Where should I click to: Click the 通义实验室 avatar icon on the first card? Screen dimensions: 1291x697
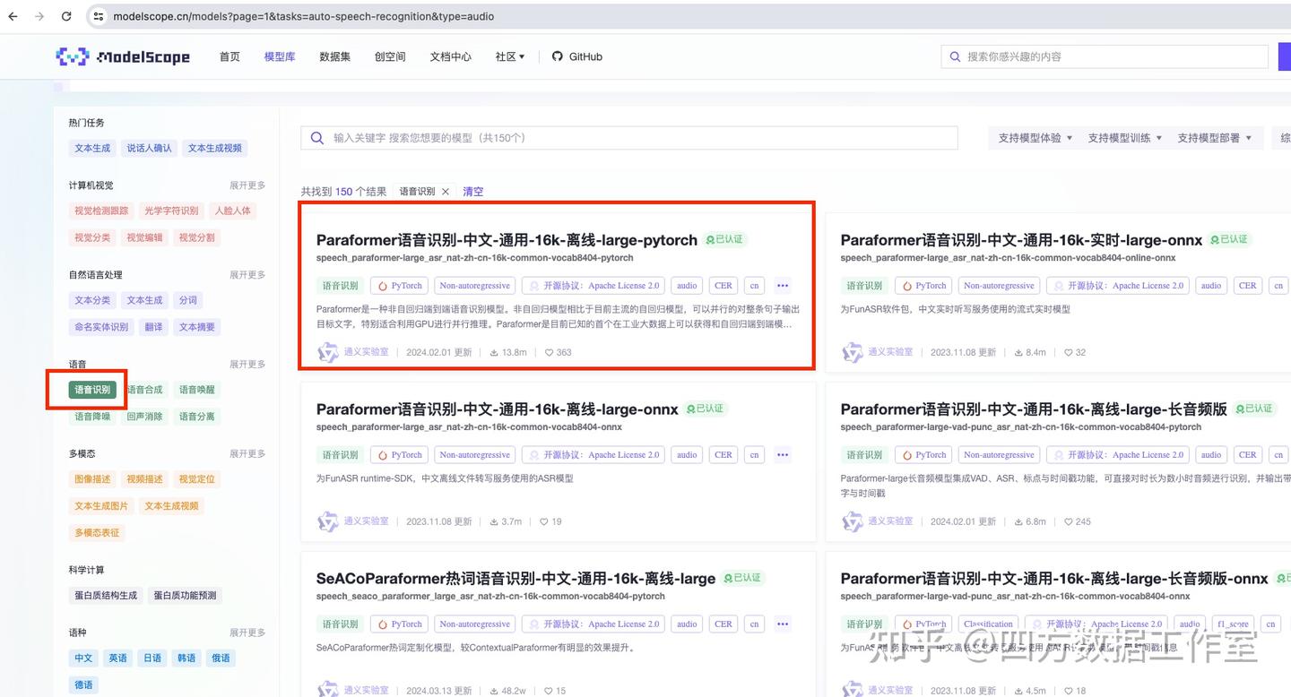tap(327, 352)
